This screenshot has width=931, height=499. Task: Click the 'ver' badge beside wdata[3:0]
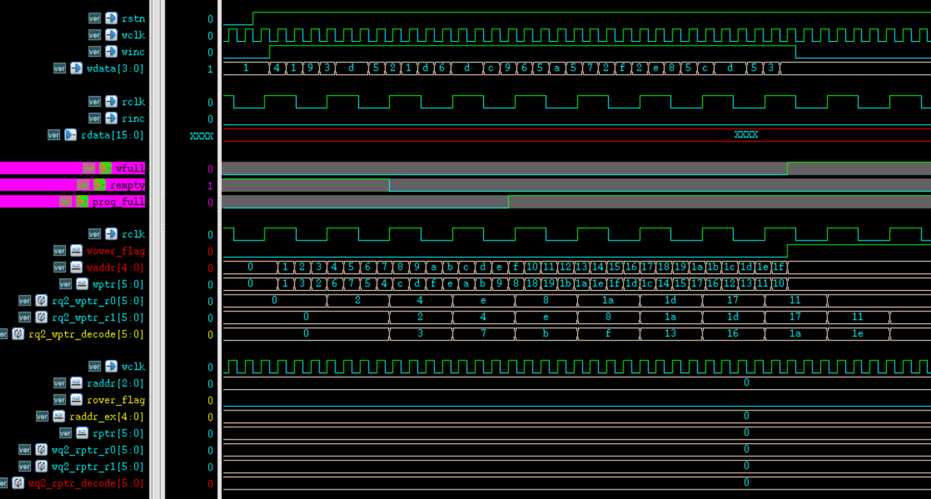click(x=59, y=68)
